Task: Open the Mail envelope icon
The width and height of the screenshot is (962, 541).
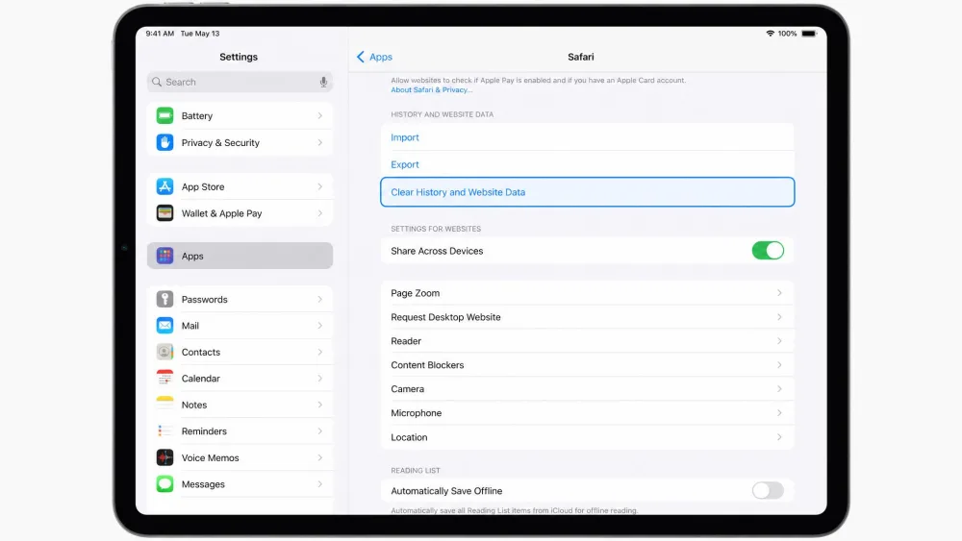Action: tap(165, 326)
